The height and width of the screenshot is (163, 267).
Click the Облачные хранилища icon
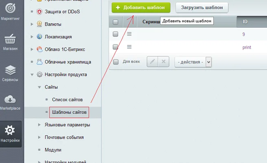39,62
